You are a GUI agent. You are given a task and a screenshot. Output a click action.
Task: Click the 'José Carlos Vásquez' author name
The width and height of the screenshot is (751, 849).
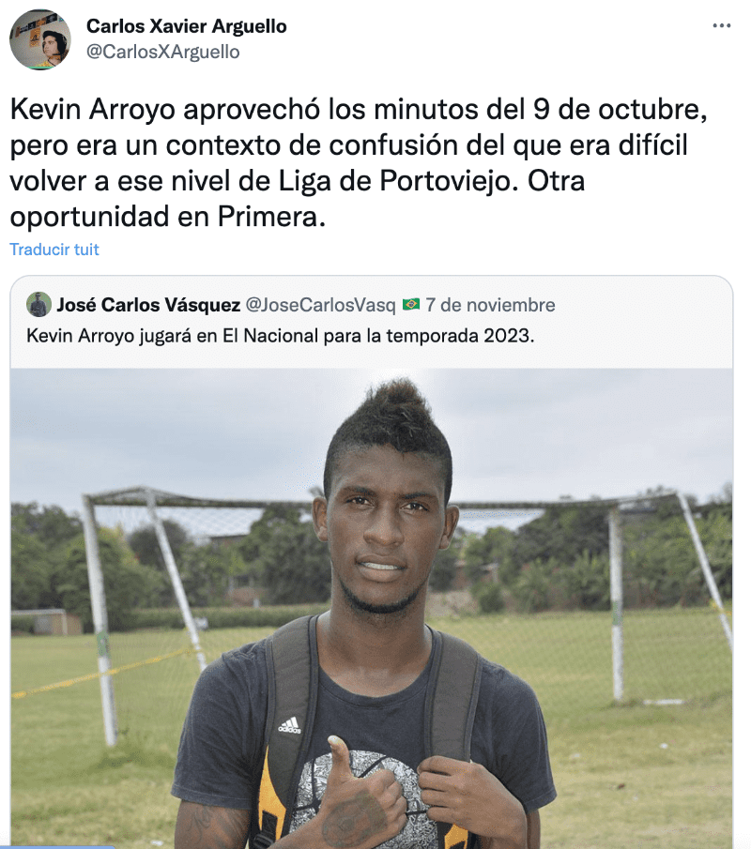pyautogui.click(x=148, y=305)
